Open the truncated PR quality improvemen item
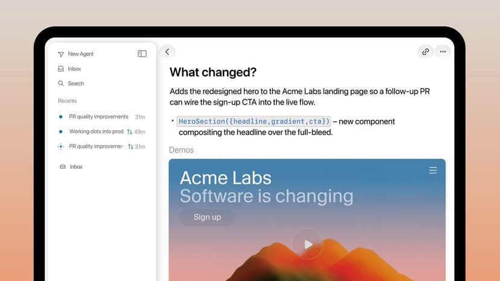 (101, 147)
